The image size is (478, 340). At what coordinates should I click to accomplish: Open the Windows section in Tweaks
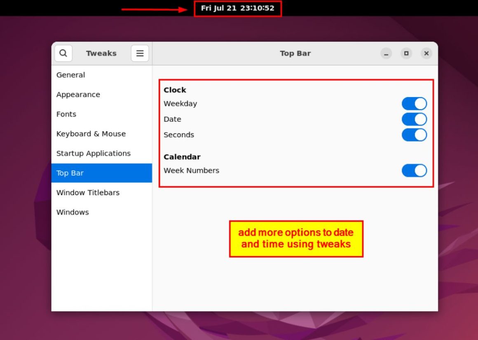73,212
